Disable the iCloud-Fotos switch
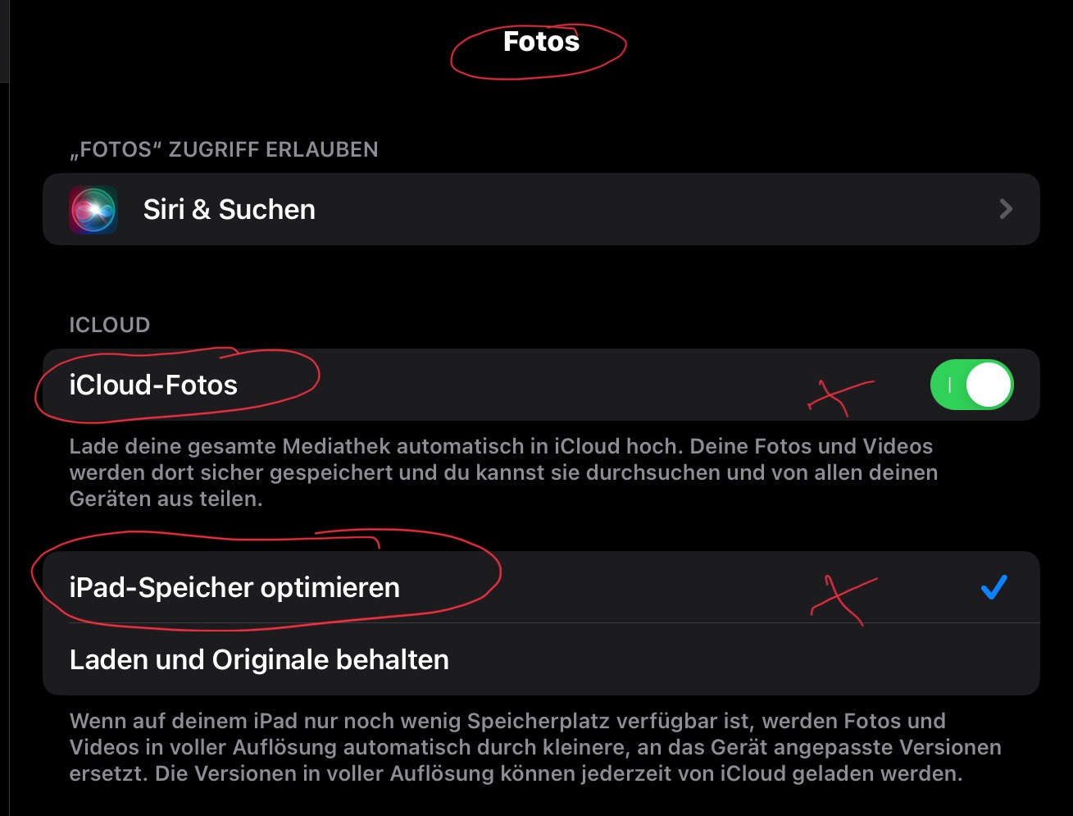Viewport: 1073px width, 816px height. point(971,385)
